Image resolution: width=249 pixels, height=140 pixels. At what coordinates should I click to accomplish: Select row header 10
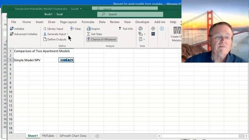11,92
